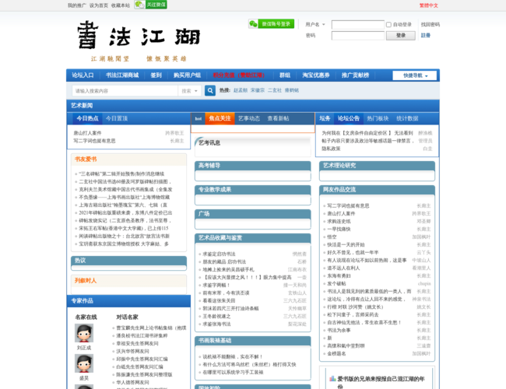
Task: Open post 说机裱不能翻裱，实在不解！
Action: tap(233, 357)
